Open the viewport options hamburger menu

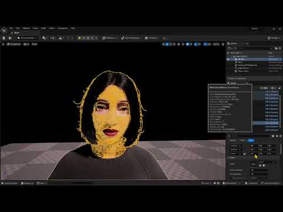3,44
